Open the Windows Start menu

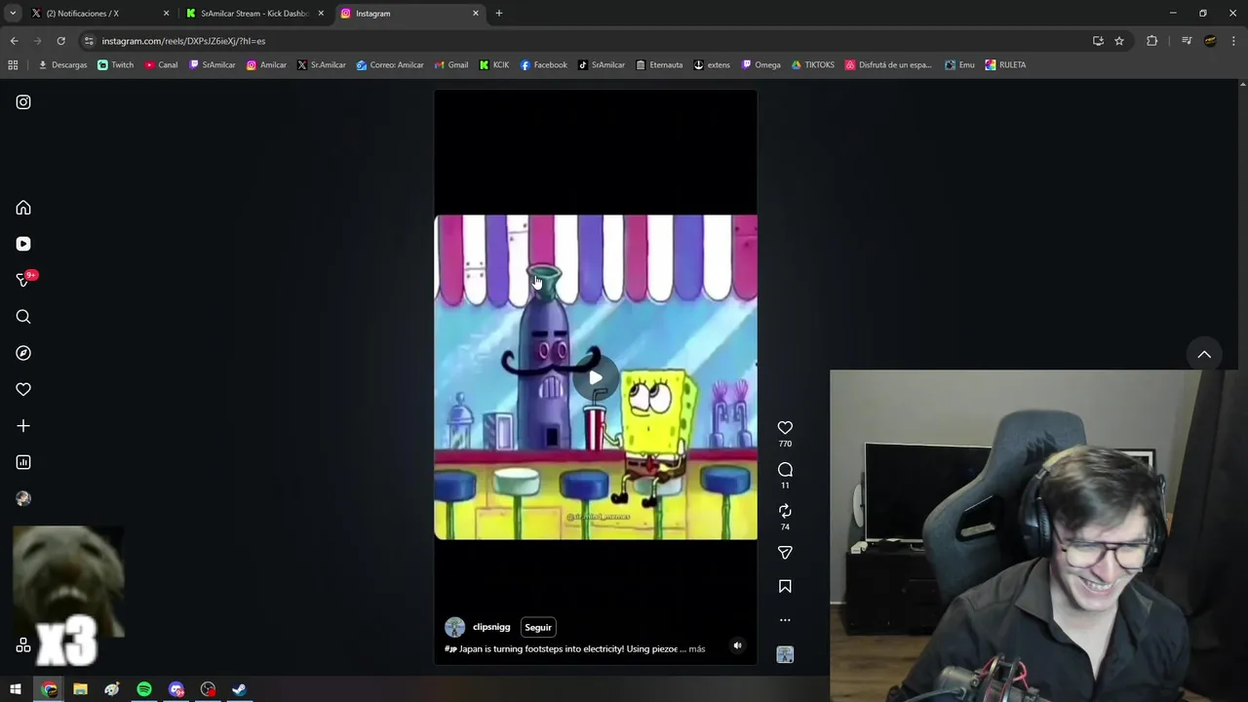pos(16,689)
